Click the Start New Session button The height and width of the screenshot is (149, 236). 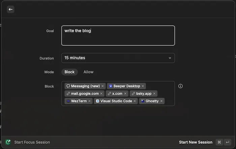click(196, 142)
